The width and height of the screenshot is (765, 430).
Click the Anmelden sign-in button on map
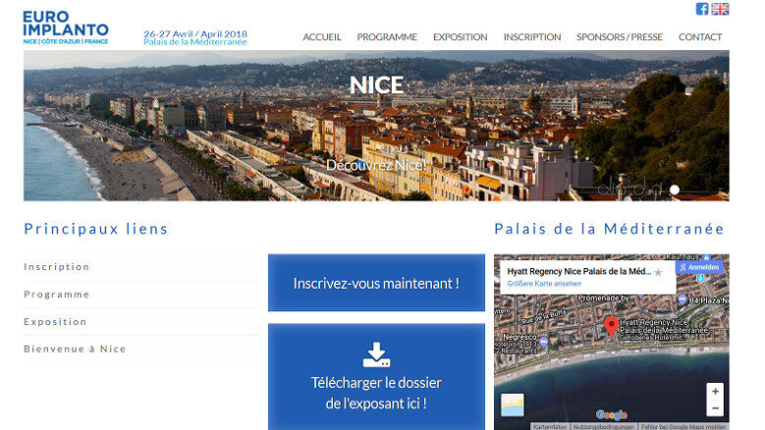(x=699, y=267)
